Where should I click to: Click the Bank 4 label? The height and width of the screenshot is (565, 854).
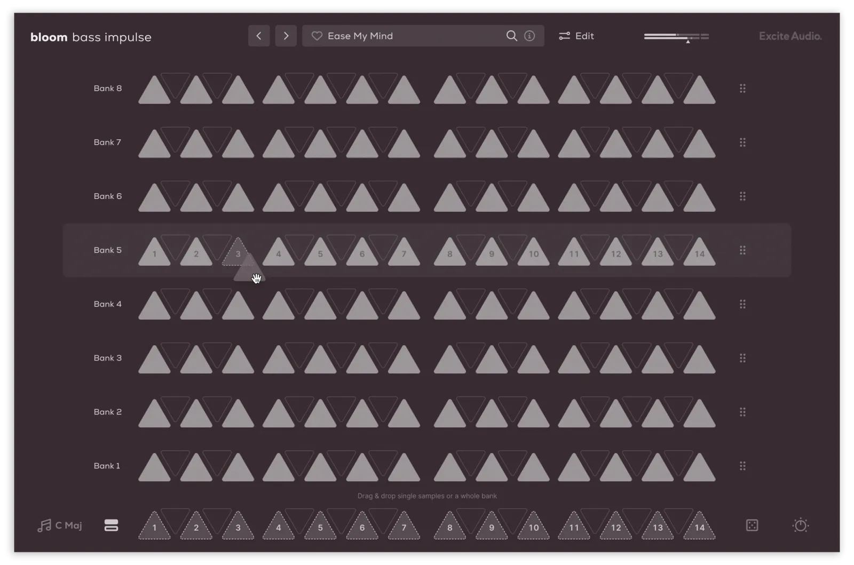108,304
